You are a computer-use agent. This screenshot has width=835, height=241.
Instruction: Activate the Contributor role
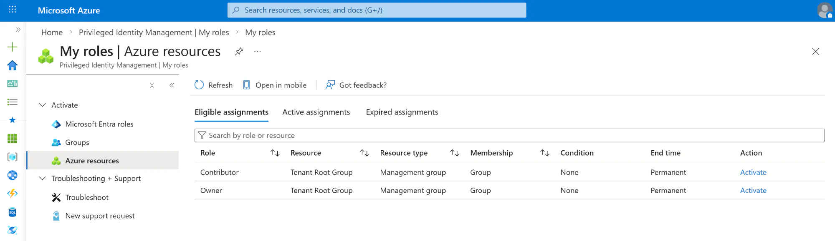(753, 172)
